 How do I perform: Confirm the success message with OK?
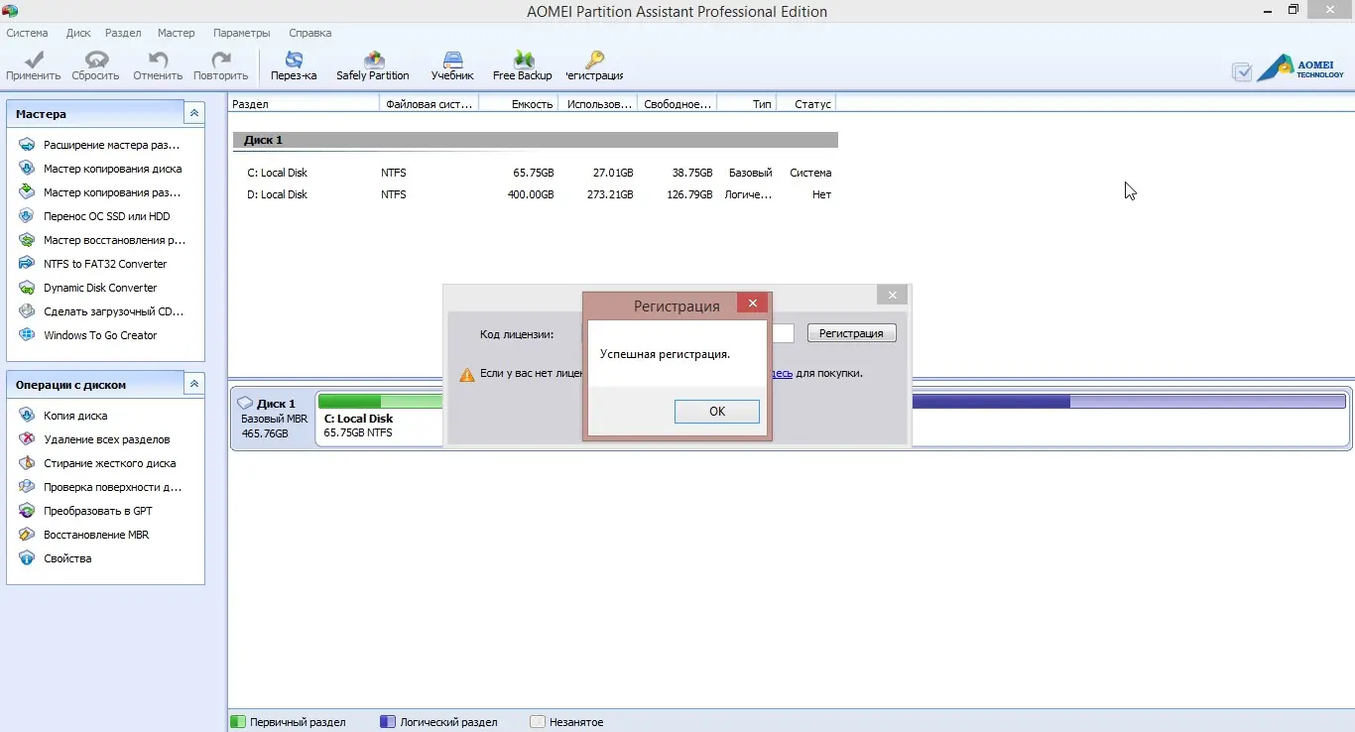tap(717, 412)
